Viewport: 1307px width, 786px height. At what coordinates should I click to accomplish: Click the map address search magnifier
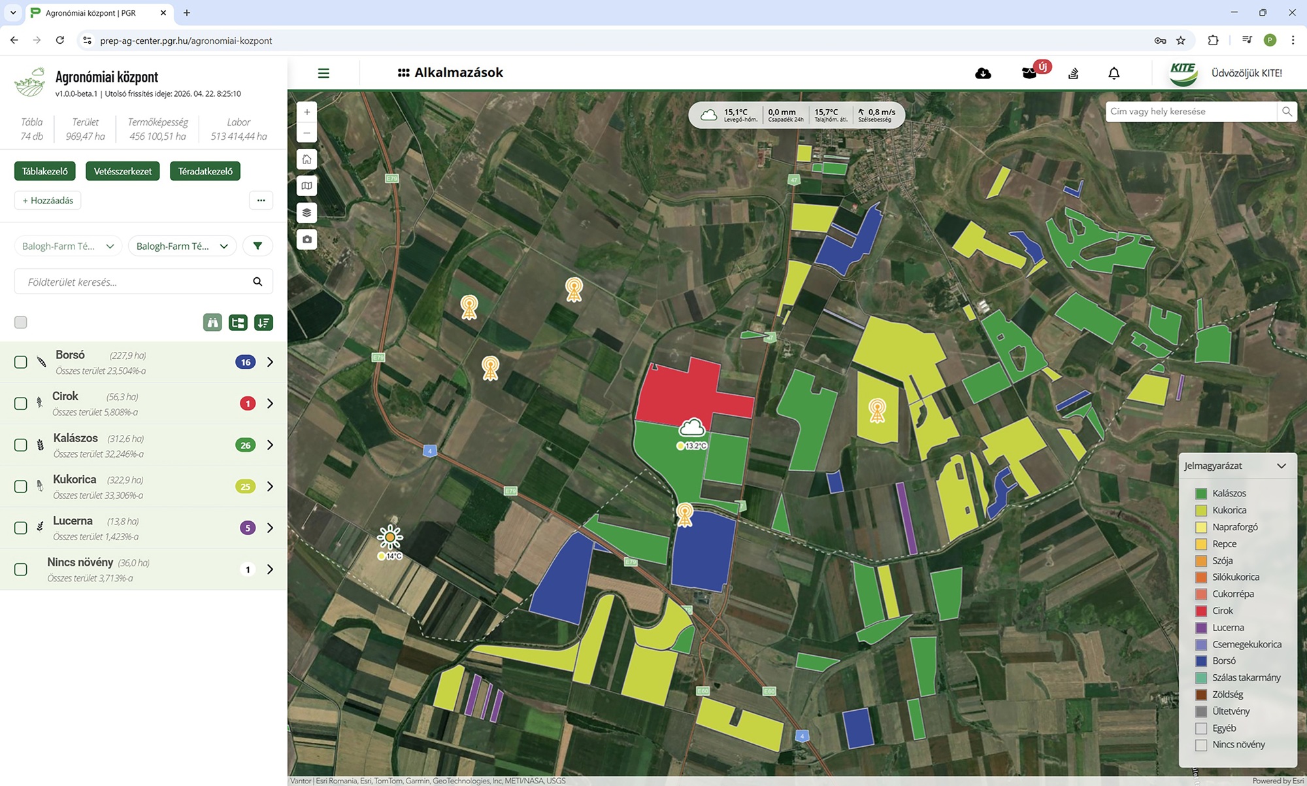1287,111
